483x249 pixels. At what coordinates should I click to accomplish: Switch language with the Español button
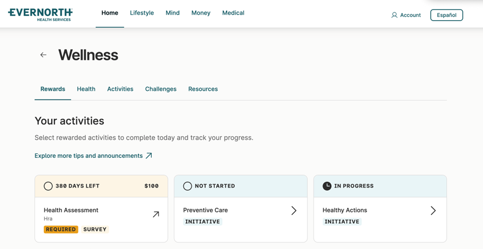[446, 15]
